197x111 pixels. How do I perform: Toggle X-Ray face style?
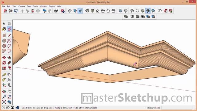click(120, 11)
